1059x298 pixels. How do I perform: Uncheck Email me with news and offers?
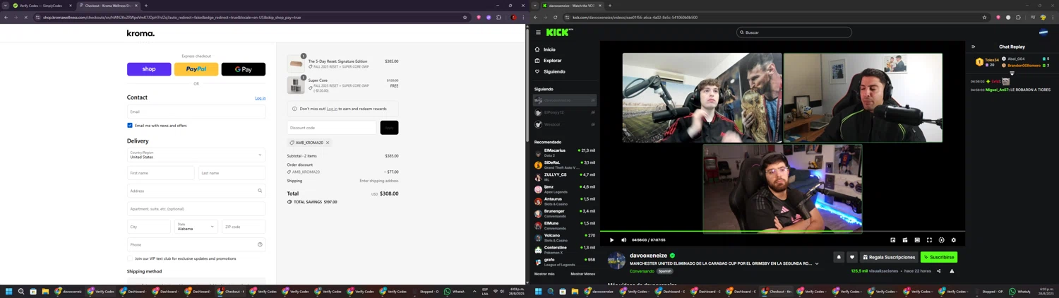click(130, 126)
